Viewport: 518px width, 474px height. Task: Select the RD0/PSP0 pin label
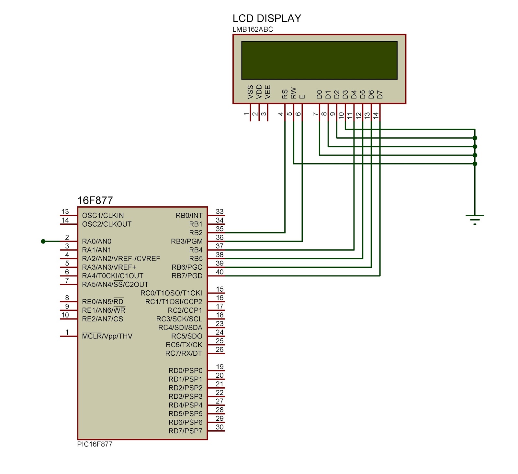186,371
